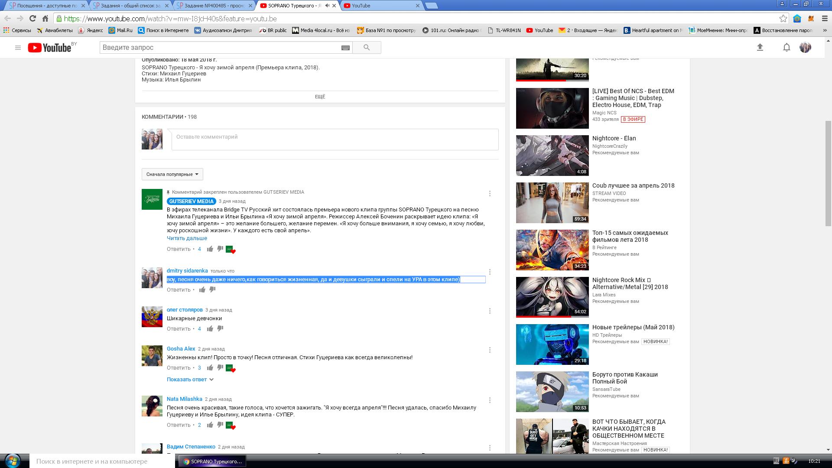Image resolution: width=832 pixels, height=468 pixels.
Task: Select the SOPRANO Chrome taskbar button
Action: (x=212, y=461)
